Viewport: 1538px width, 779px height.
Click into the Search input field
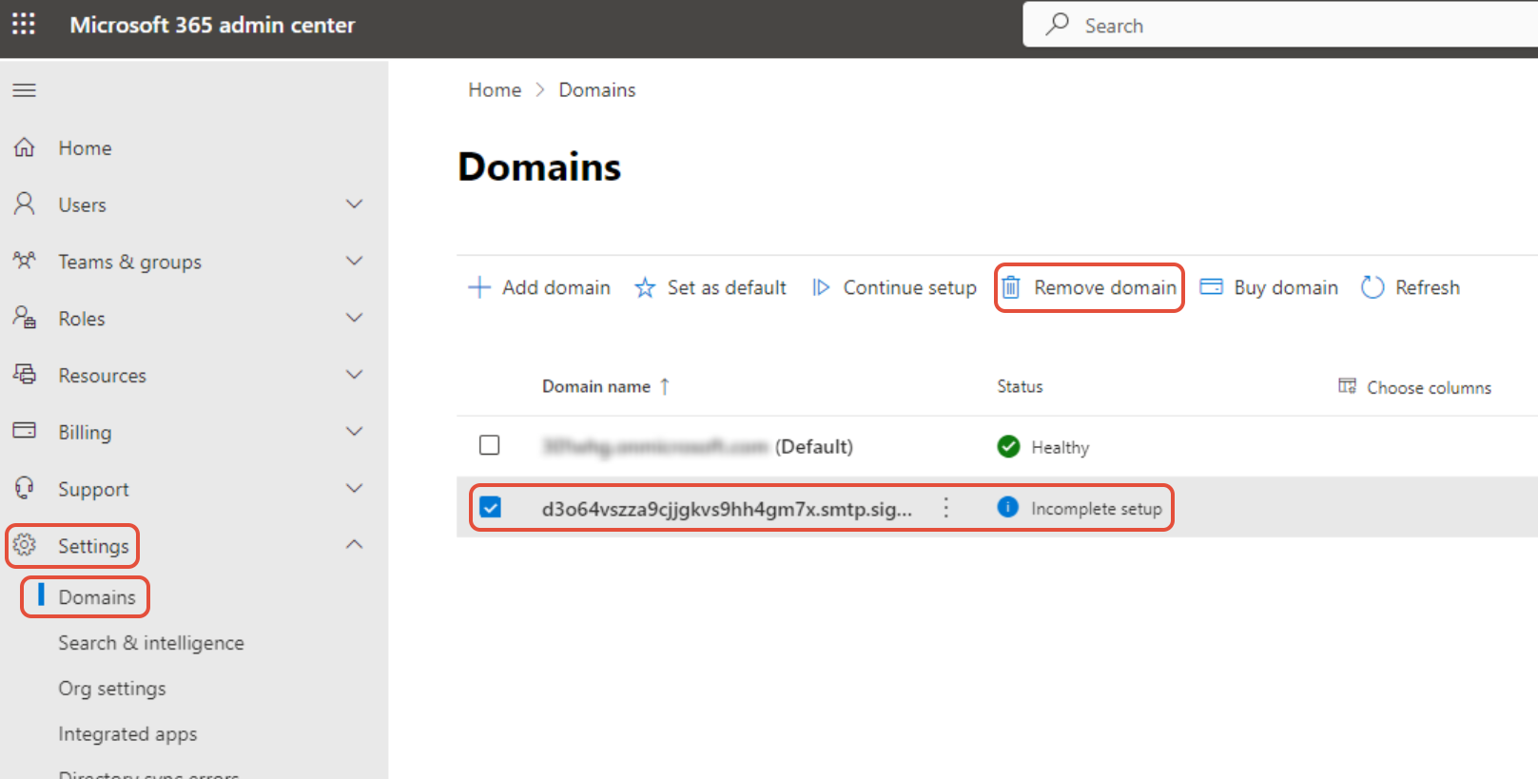pyautogui.click(x=1280, y=24)
